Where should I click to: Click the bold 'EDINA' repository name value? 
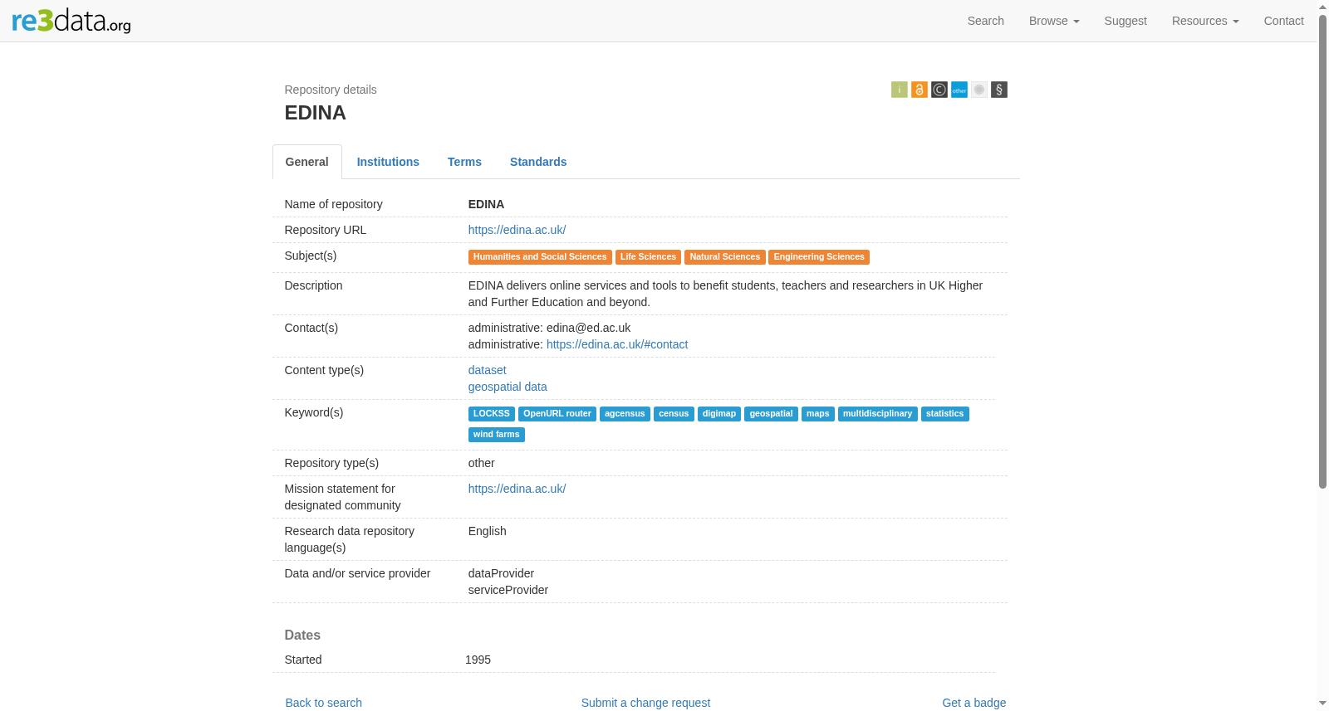pyautogui.click(x=486, y=204)
